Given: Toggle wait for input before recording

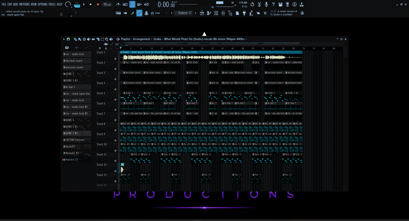Looking at the screenshot, I should (125, 4).
